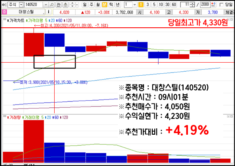Open the stock code 140520 dropdown
Screen dimensions: 235x166
[46, 5]
